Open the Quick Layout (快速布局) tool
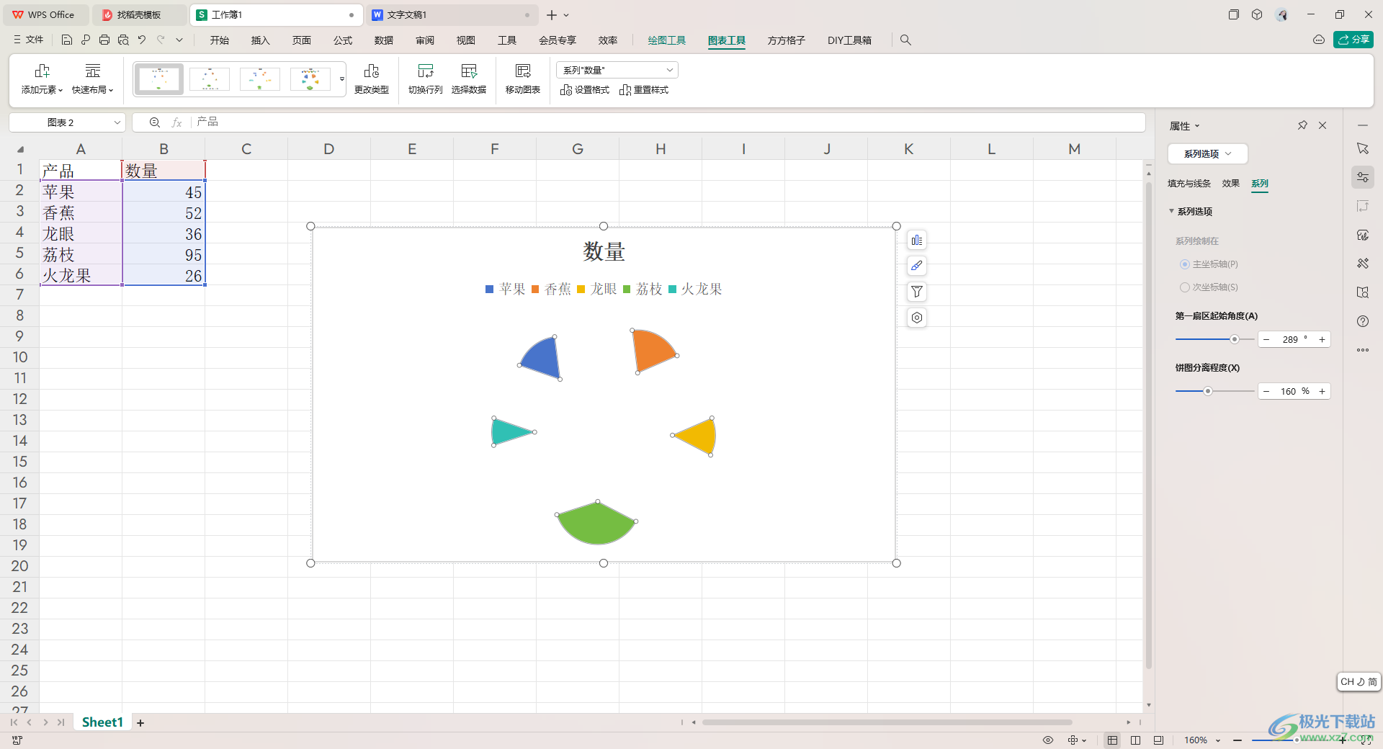The image size is (1383, 749). coord(92,79)
